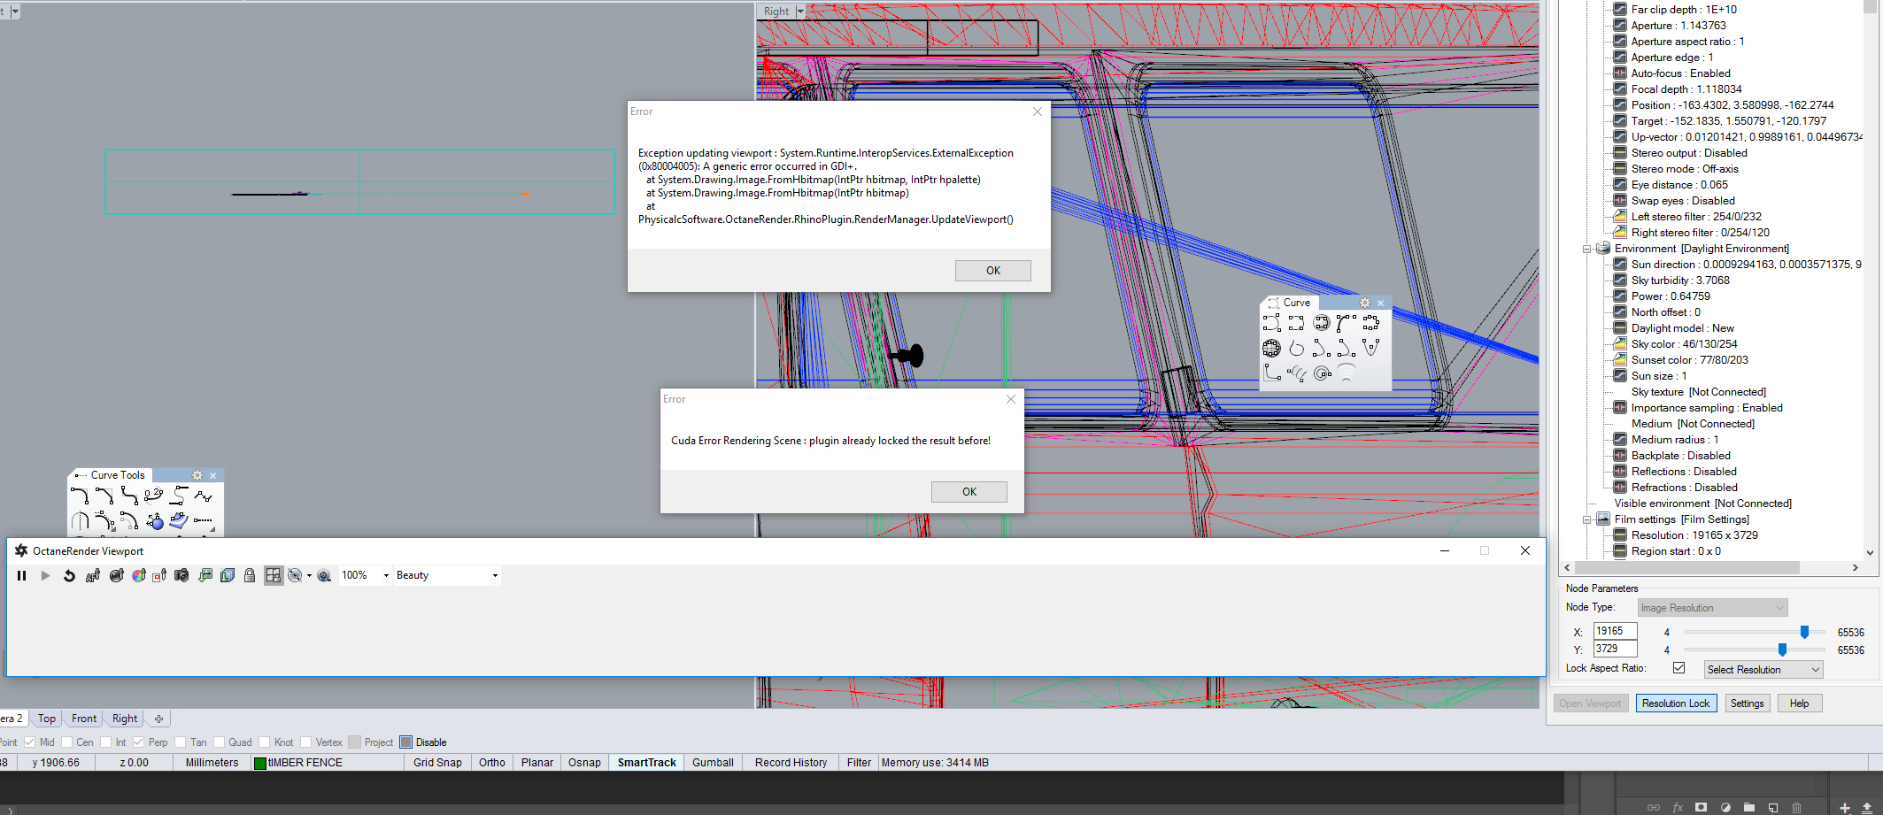
Task: Adjust the X resolution slider handle
Action: point(1804,632)
